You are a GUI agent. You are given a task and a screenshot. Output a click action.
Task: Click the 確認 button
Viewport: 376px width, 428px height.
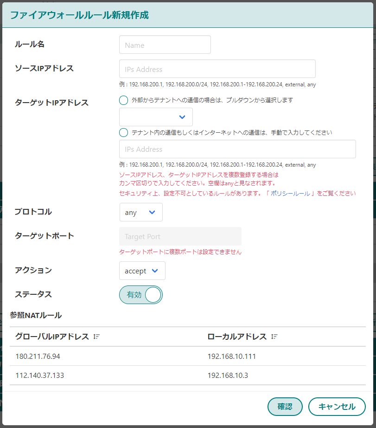coord(285,407)
